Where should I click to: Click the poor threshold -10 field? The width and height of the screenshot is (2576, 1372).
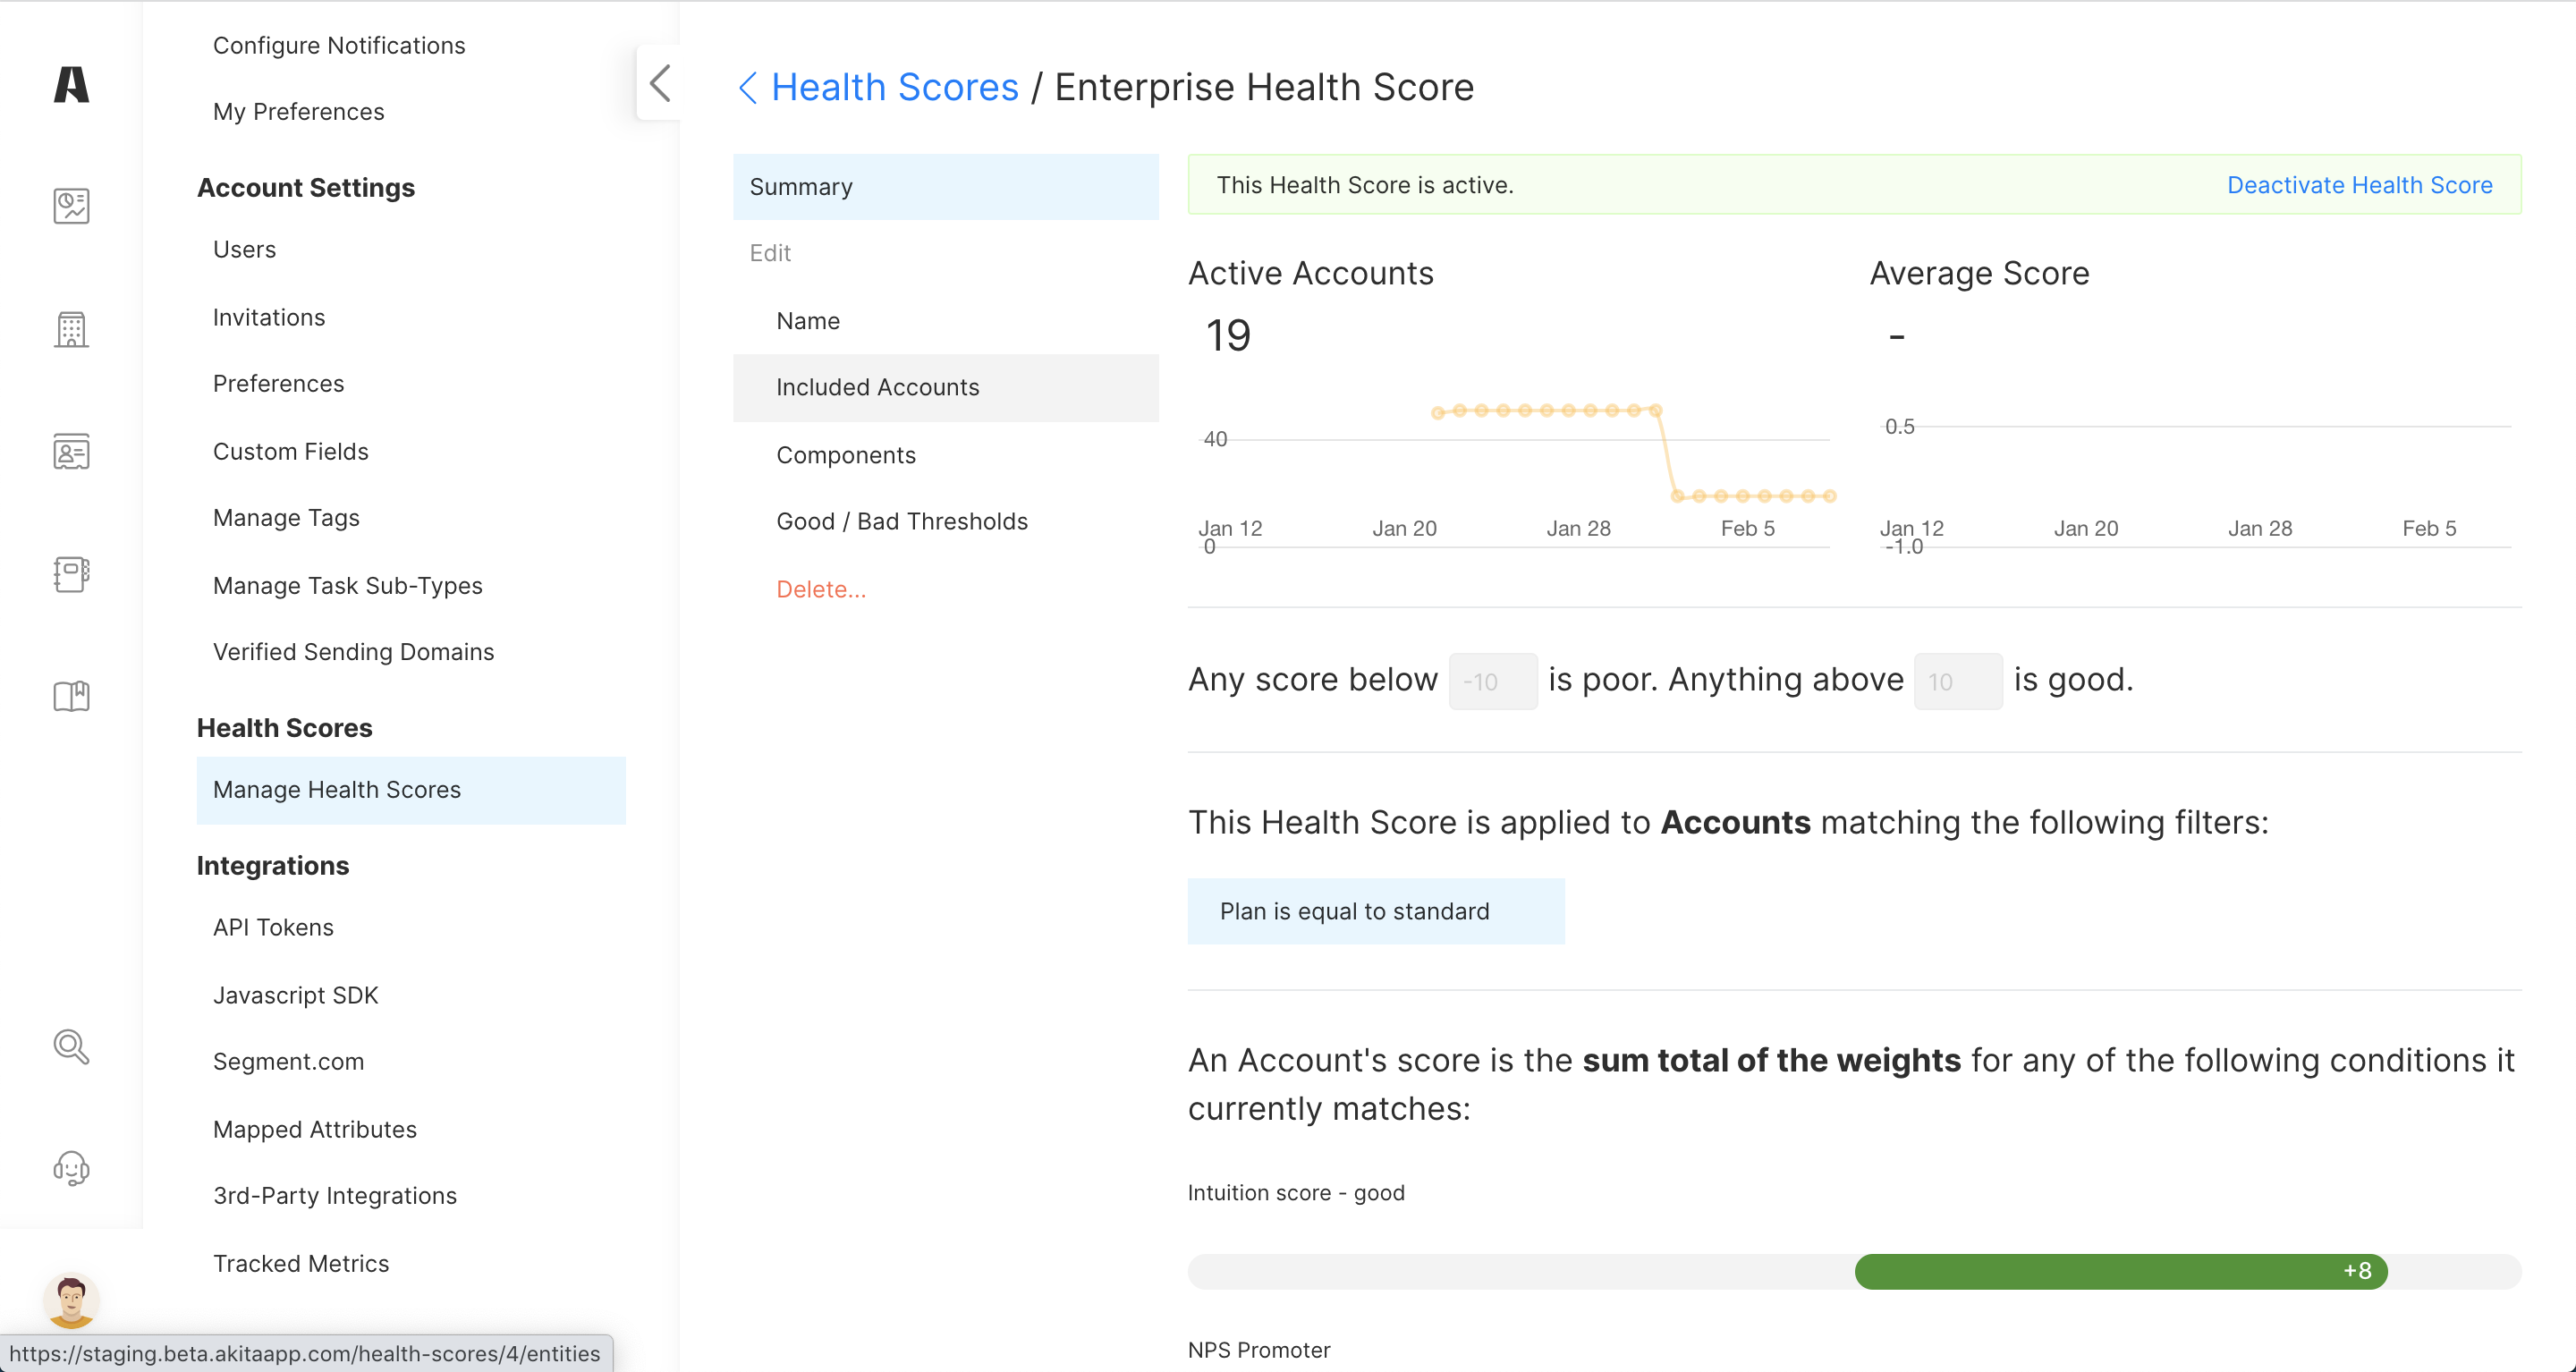point(1492,681)
